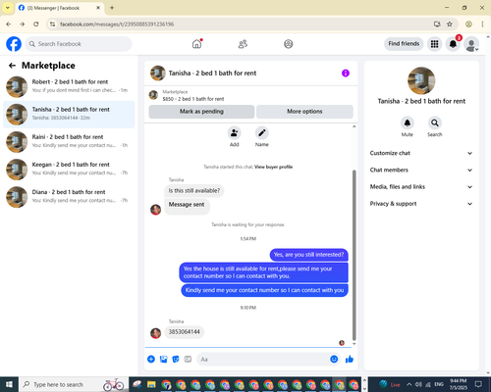Open the emoji picker
This screenshot has width=491, height=392.
point(334,360)
